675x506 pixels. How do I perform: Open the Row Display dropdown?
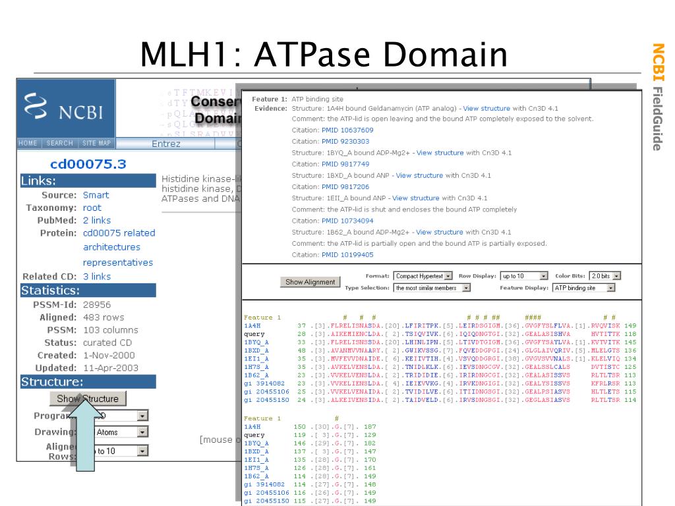(x=524, y=276)
